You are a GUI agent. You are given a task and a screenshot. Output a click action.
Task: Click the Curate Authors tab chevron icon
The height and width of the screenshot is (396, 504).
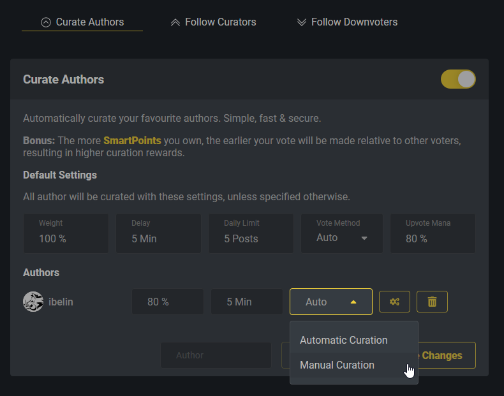[x=45, y=22]
